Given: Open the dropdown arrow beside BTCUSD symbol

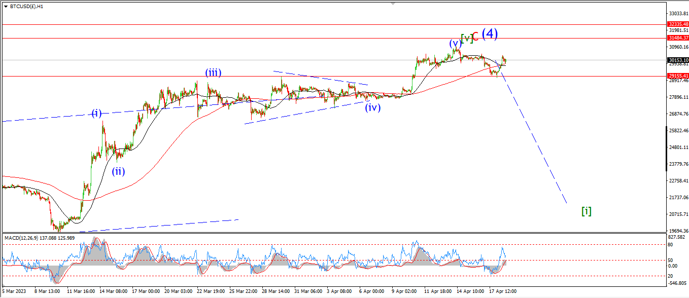Looking at the screenshot, I should click(x=6, y=7).
